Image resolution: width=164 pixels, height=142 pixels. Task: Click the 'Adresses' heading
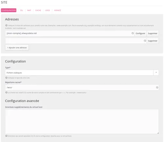(x=12, y=19)
